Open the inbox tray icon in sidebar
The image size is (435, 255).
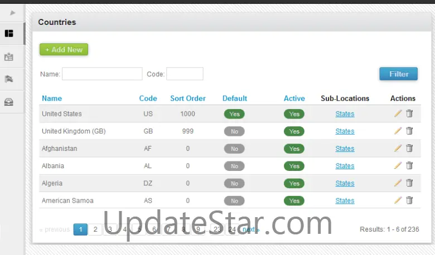[x=9, y=102]
